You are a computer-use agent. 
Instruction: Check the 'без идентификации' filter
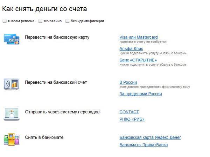pos(67,21)
